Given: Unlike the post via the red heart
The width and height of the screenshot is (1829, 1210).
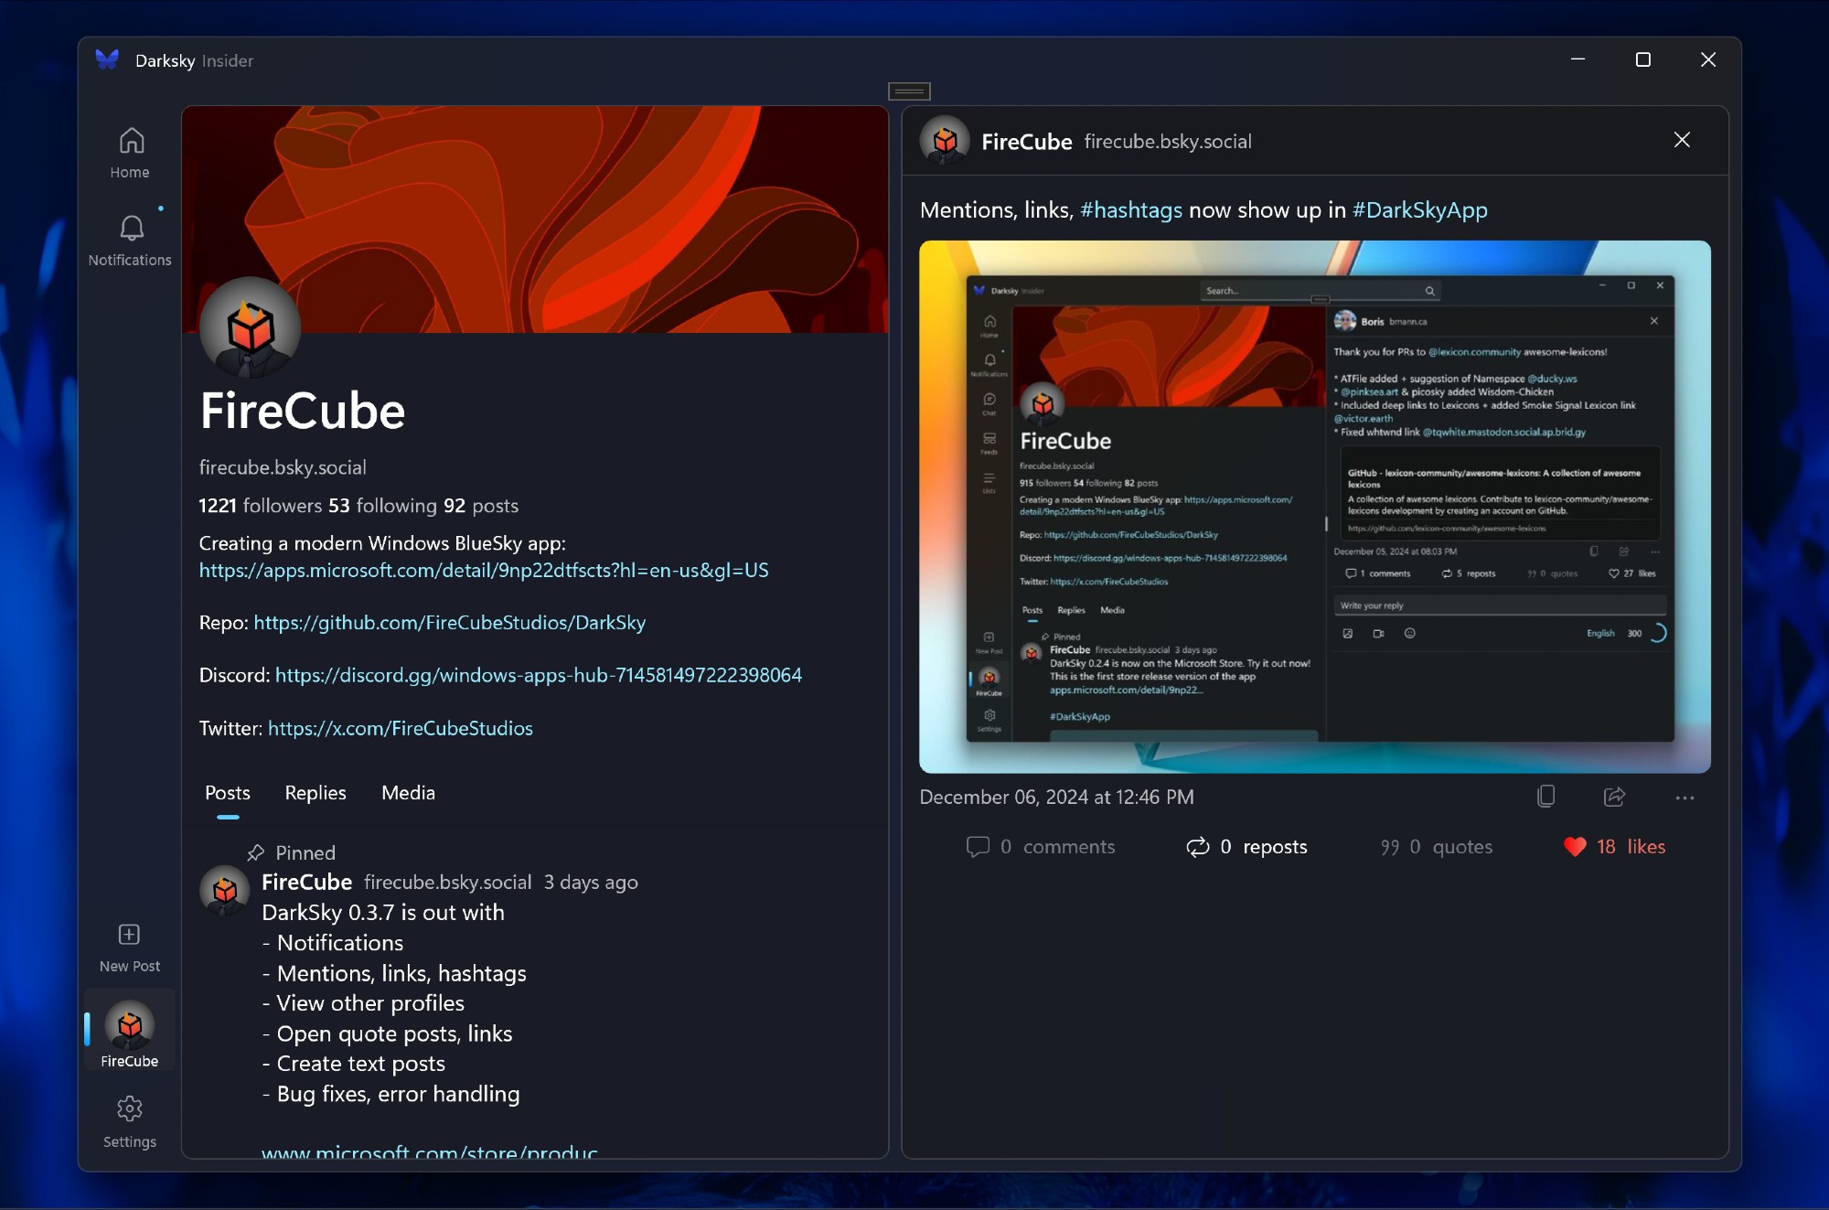Looking at the screenshot, I should coord(1575,847).
